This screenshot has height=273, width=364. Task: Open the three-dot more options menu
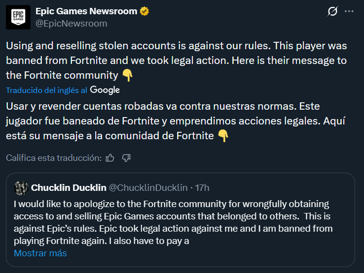click(349, 11)
